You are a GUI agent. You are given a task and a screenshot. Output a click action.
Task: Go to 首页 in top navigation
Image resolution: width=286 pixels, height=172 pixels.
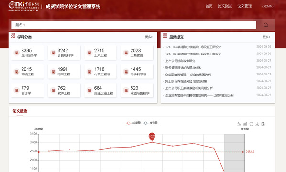pos(209,6)
